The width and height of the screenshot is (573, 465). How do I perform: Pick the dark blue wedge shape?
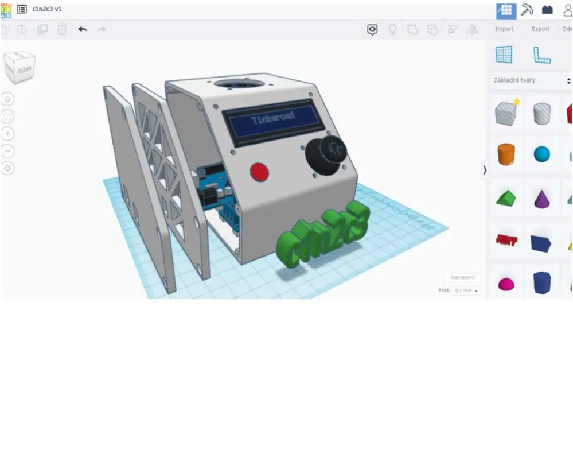(x=541, y=243)
